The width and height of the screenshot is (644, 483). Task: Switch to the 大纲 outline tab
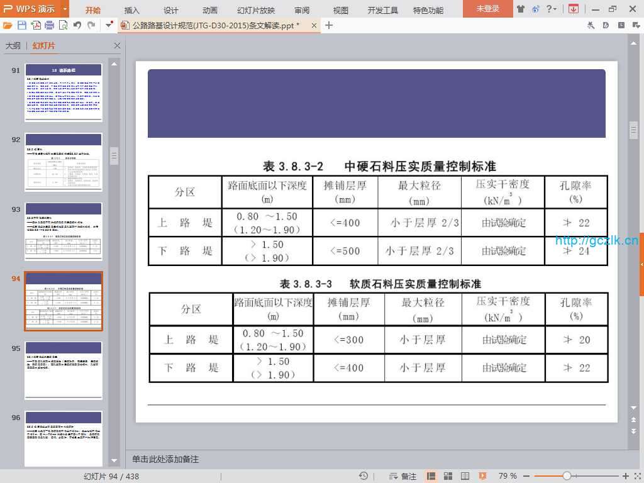[13, 46]
